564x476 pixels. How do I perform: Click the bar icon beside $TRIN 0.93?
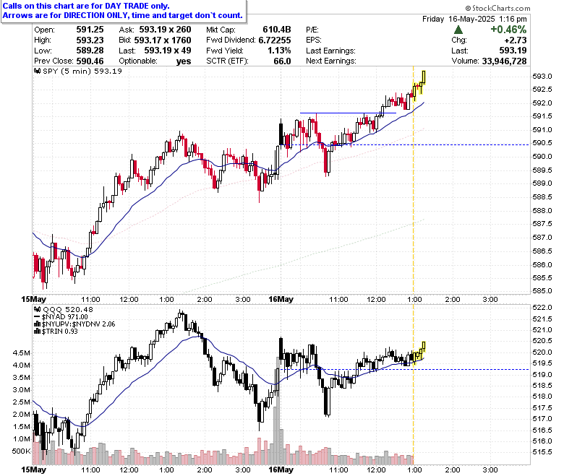(x=37, y=332)
